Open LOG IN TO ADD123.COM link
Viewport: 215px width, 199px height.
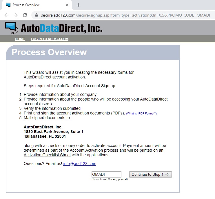50,39
